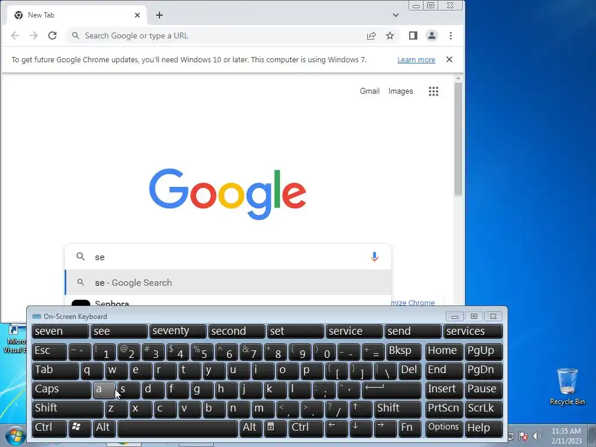Dismiss the Windows 7 update notice
This screenshot has width=596, height=447.
tap(449, 59)
